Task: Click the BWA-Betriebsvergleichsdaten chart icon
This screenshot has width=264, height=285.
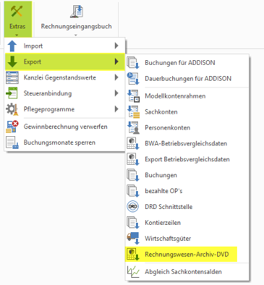Action: pyautogui.click(x=133, y=143)
